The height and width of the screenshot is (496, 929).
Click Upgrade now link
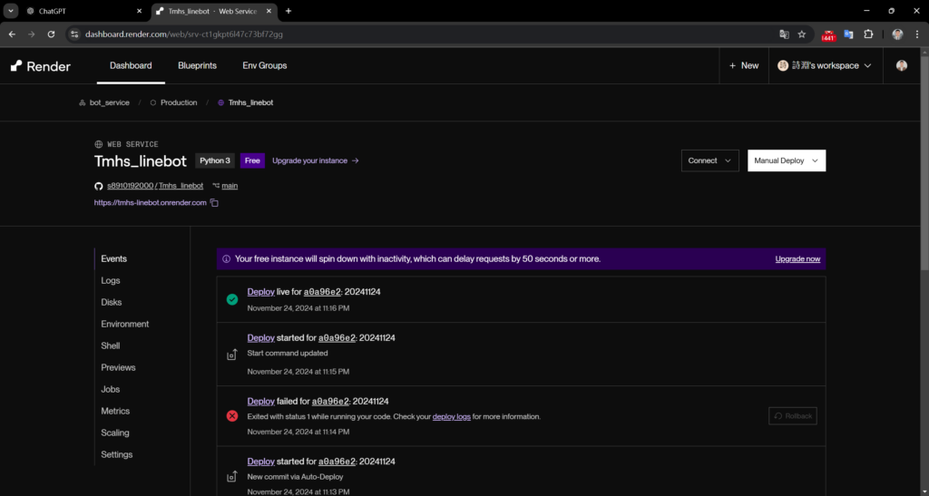pyautogui.click(x=797, y=259)
